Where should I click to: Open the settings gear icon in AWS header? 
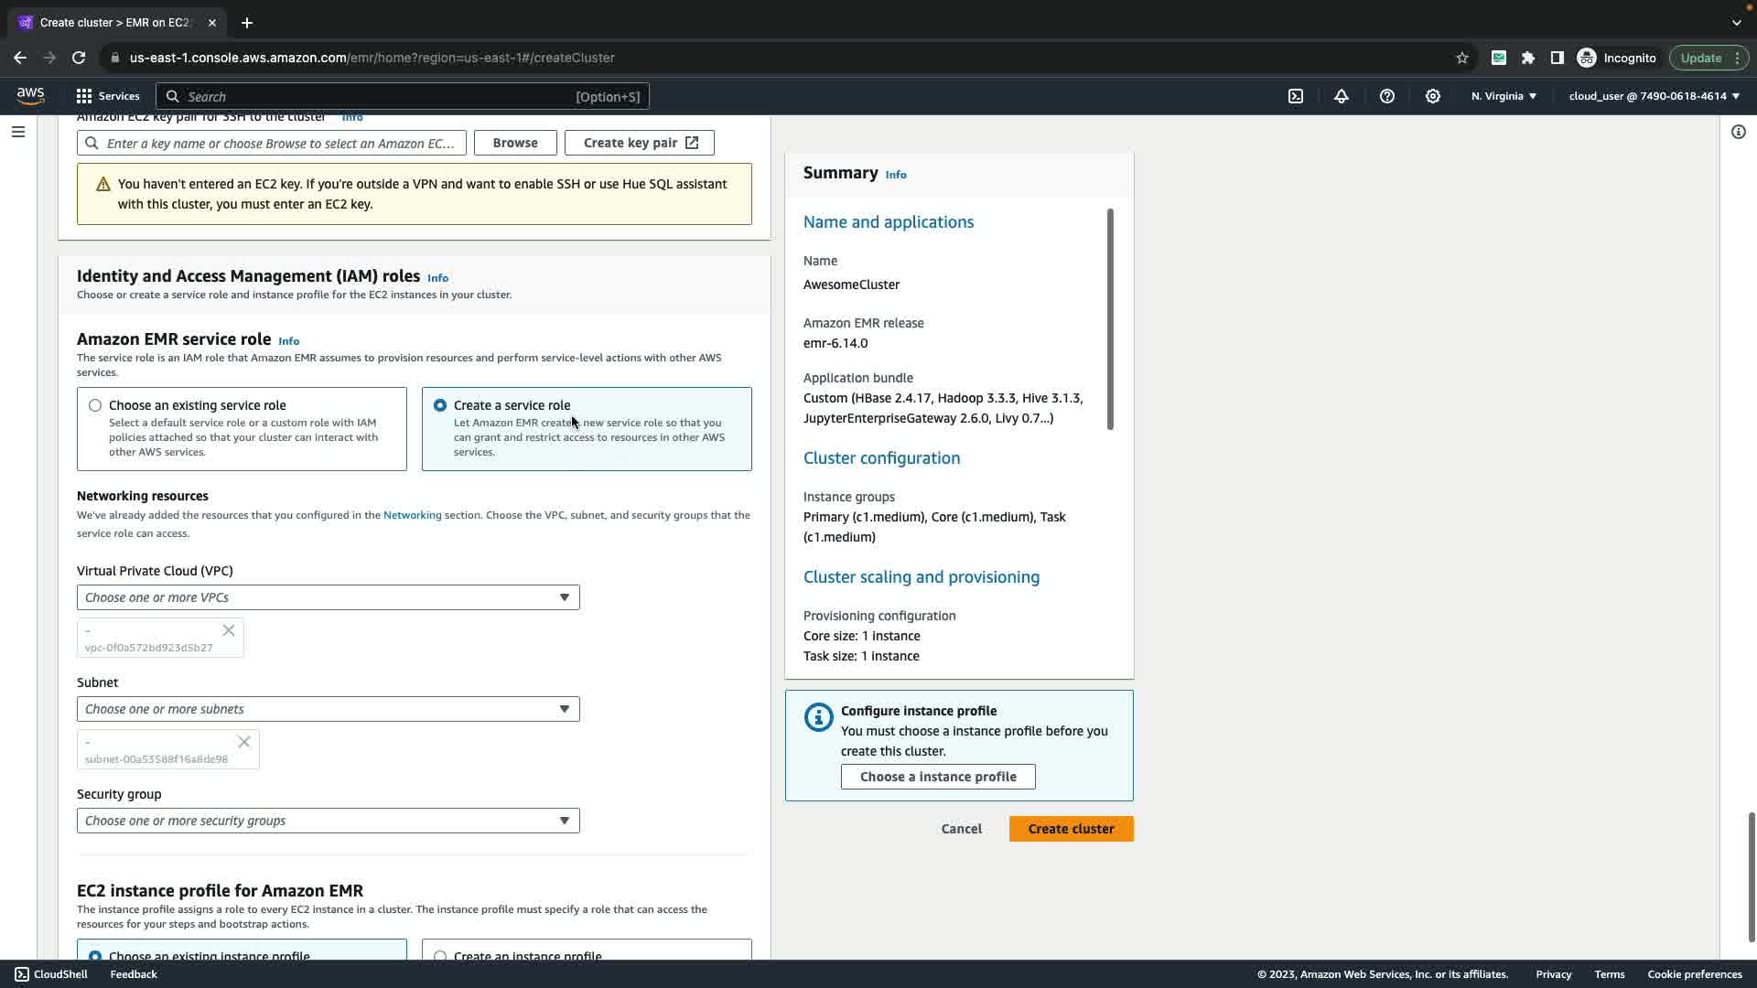1433,96
